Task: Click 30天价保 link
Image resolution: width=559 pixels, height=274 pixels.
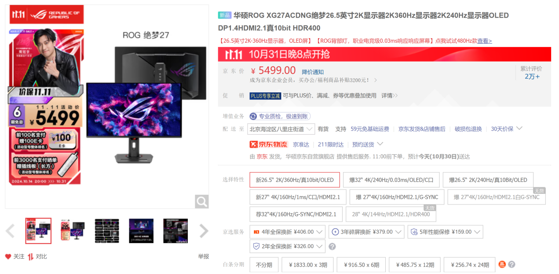Action: [502, 129]
